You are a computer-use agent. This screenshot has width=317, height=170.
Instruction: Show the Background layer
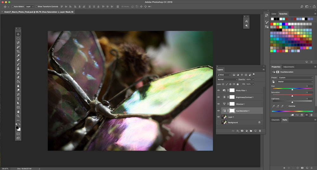click(218, 122)
